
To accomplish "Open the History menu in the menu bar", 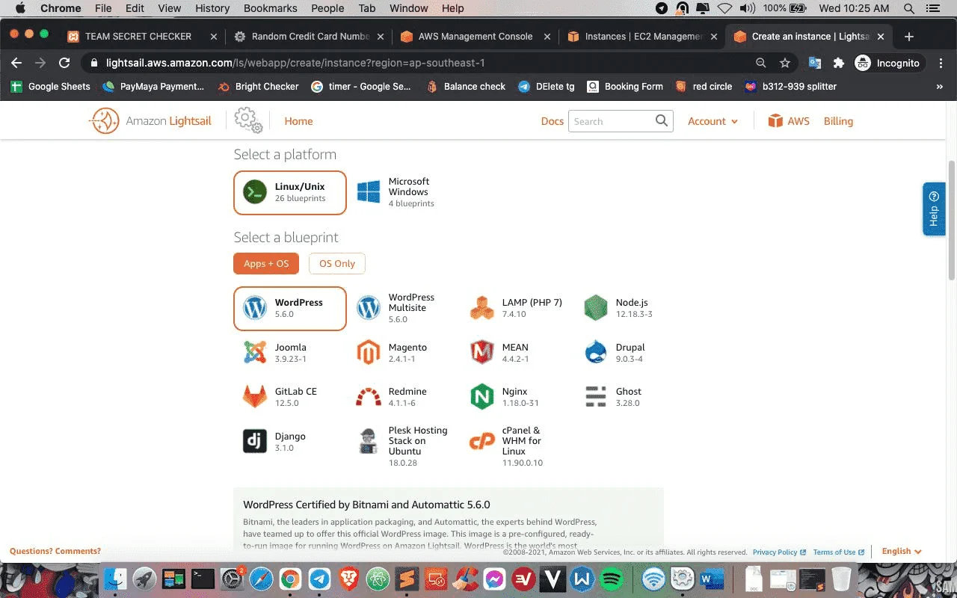I will tap(212, 8).
